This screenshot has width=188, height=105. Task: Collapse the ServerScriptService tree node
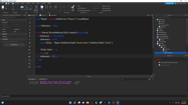coord(155,38)
